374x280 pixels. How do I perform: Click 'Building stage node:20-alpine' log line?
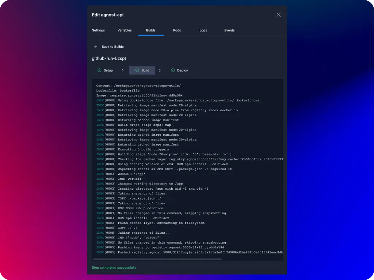tap(164, 154)
